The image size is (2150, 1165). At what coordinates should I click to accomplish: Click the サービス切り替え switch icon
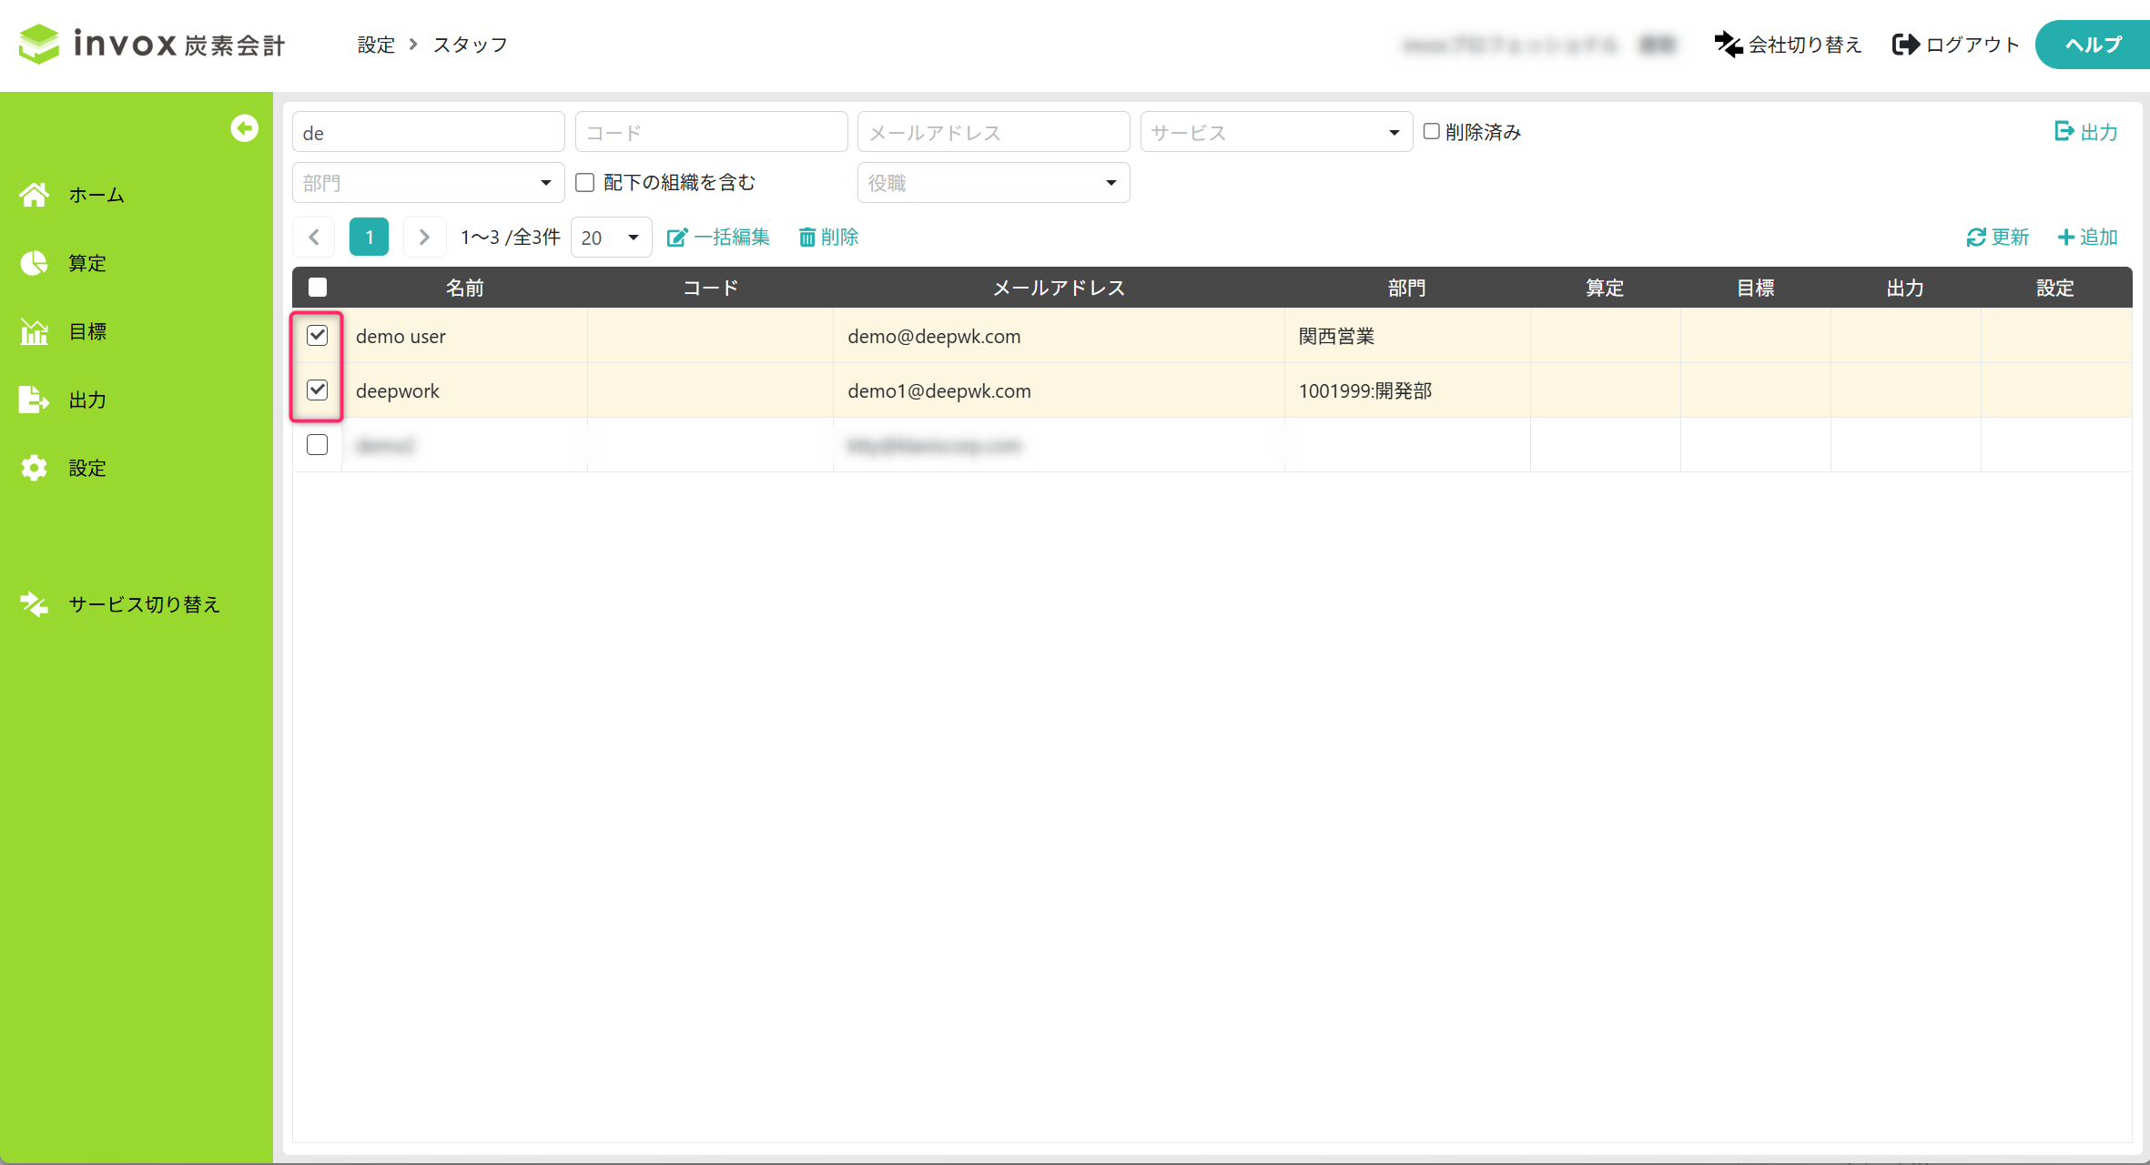pos(35,604)
